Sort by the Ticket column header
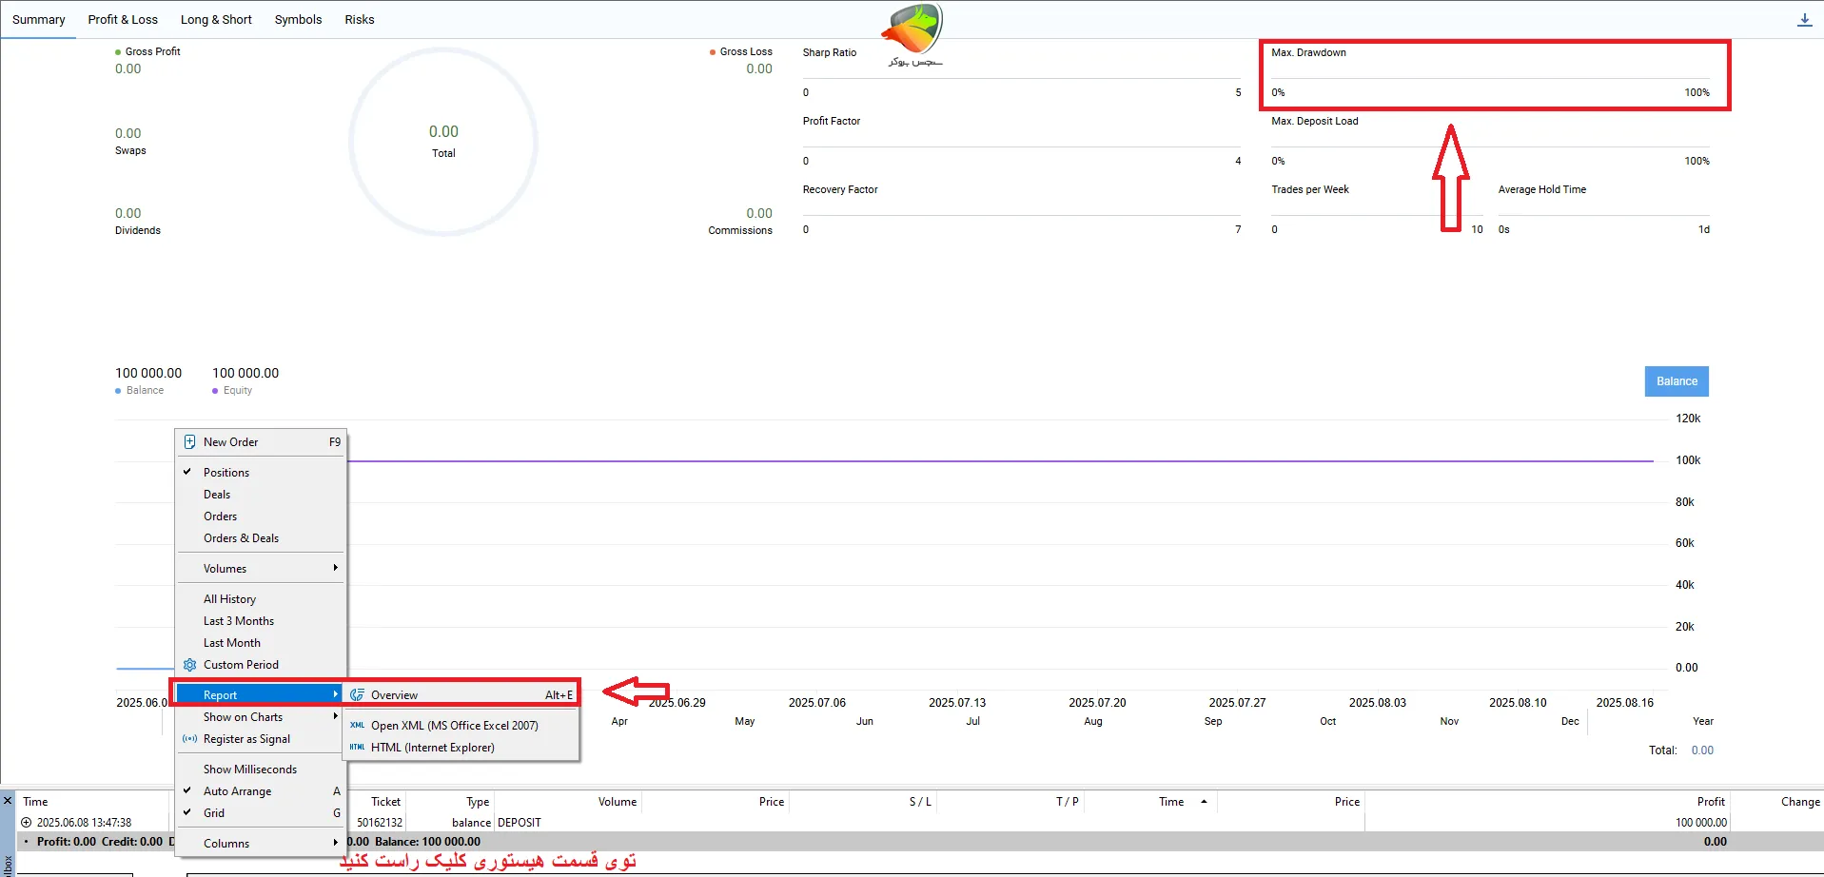Screen dimensions: 1824x877 point(385,802)
